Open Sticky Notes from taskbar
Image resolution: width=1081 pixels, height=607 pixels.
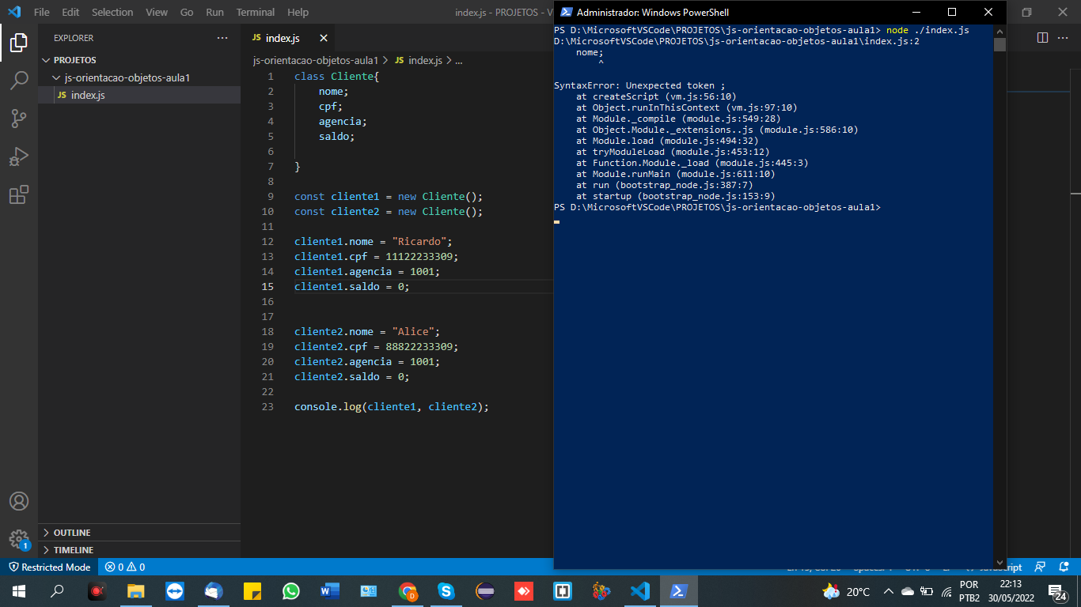[x=252, y=591]
